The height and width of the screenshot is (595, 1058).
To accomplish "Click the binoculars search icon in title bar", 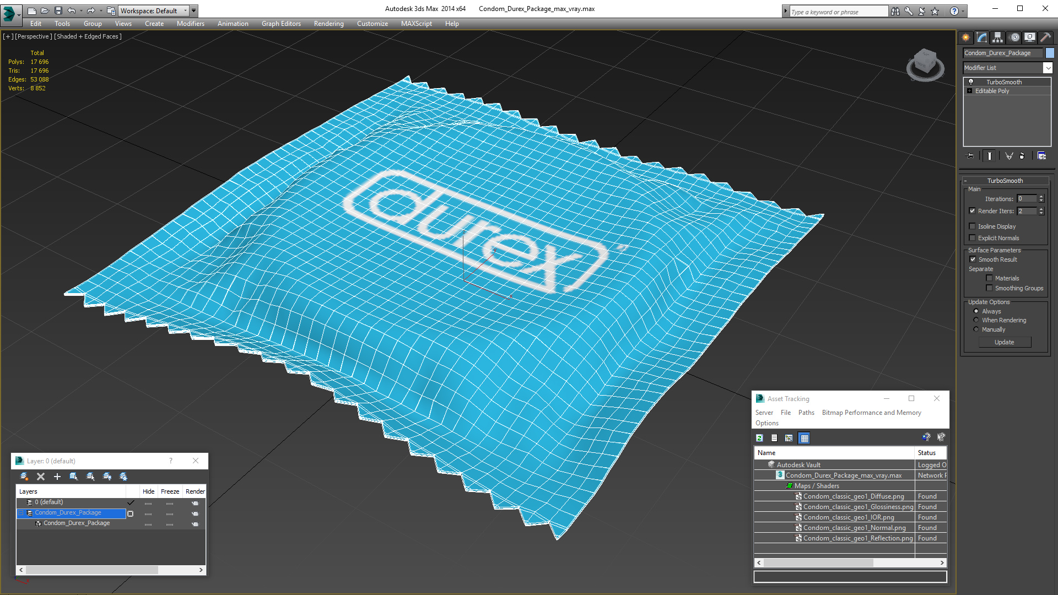I will click(x=895, y=11).
